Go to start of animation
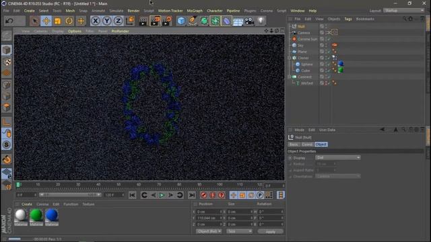Image resolution: width=431 pixels, height=242 pixels. point(132,195)
